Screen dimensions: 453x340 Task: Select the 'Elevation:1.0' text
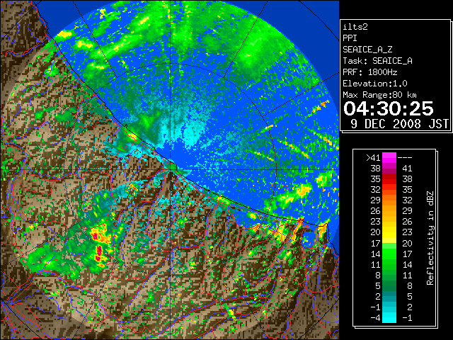point(375,84)
